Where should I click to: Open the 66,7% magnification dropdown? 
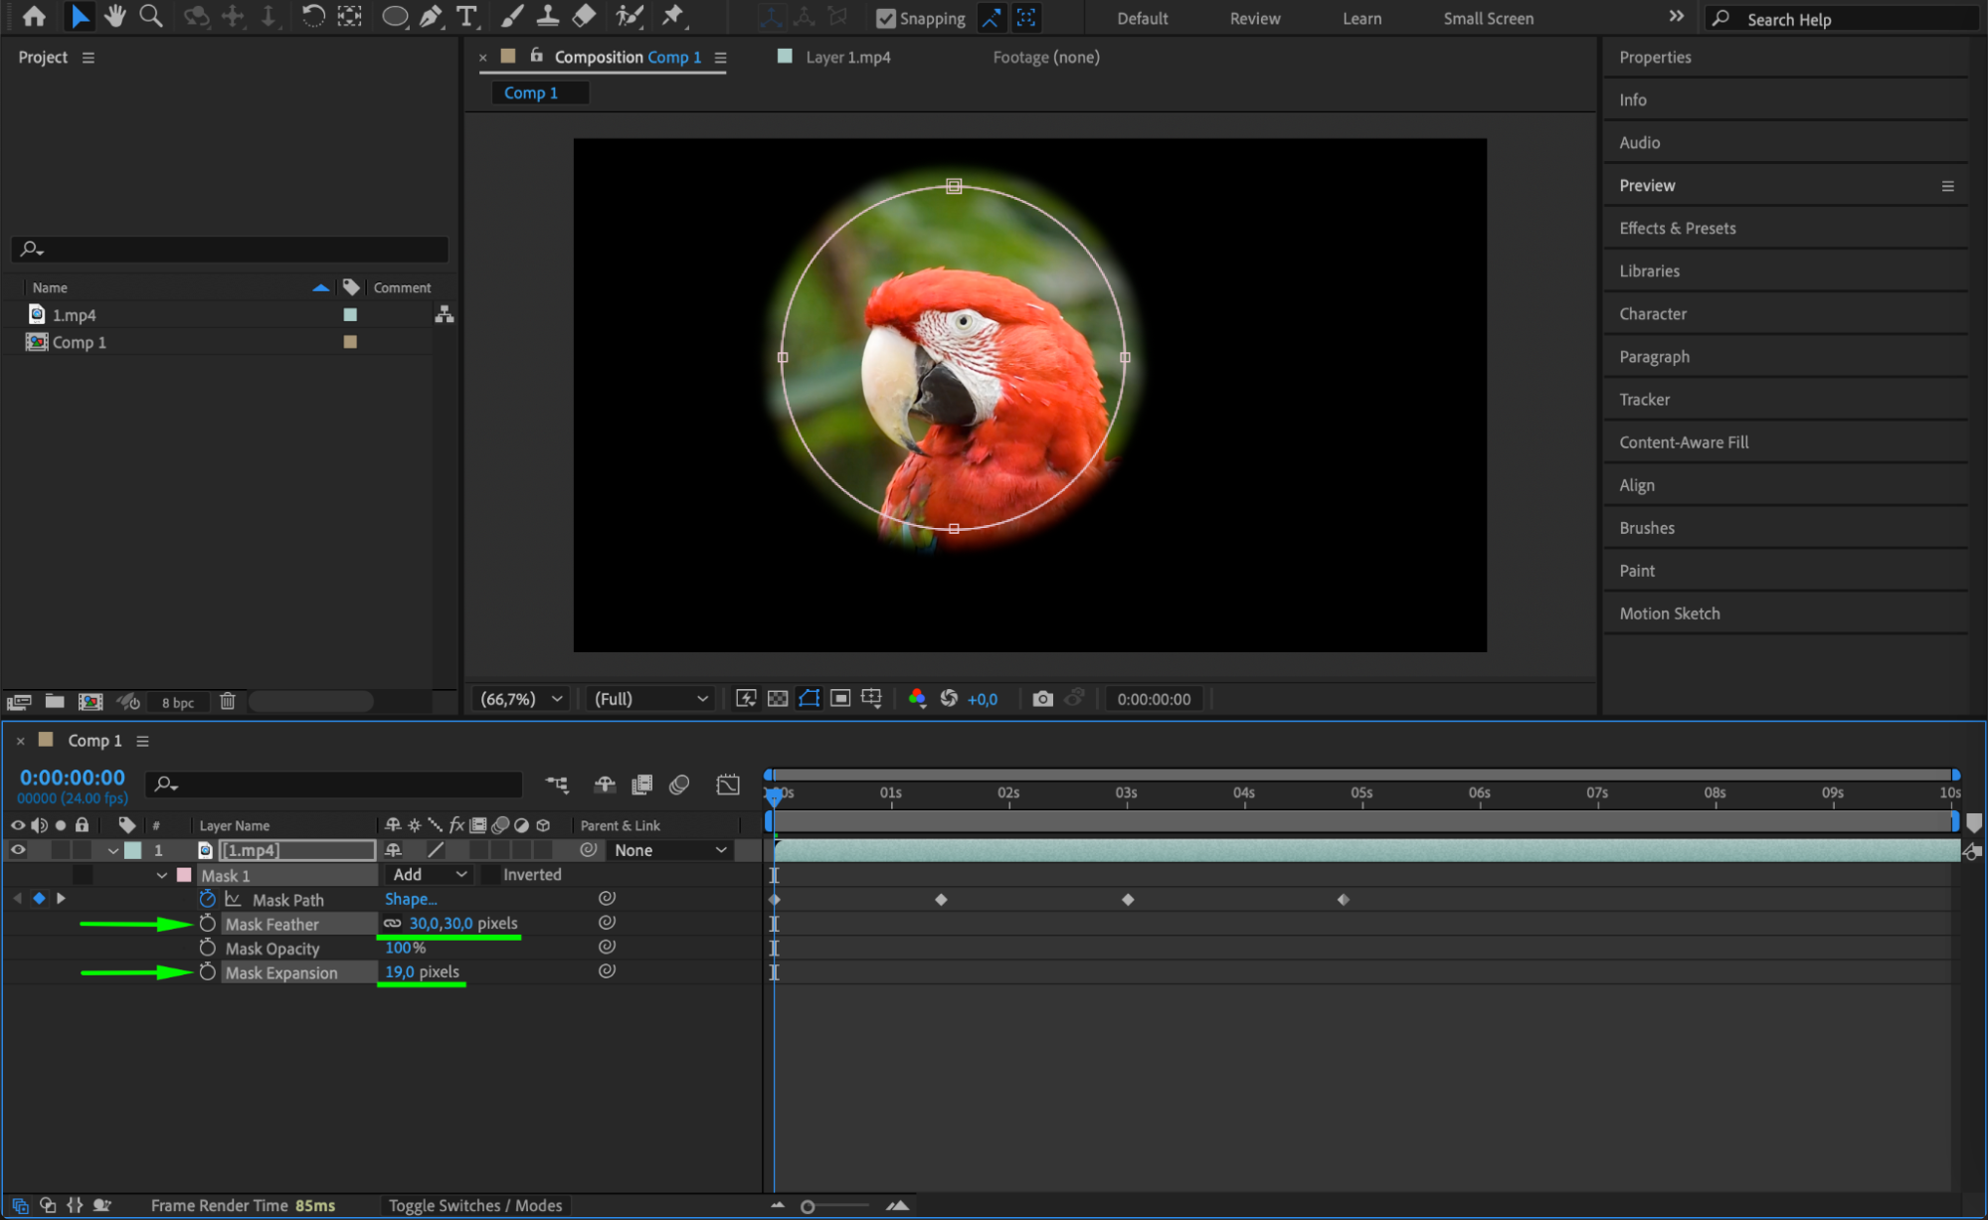[x=521, y=699]
